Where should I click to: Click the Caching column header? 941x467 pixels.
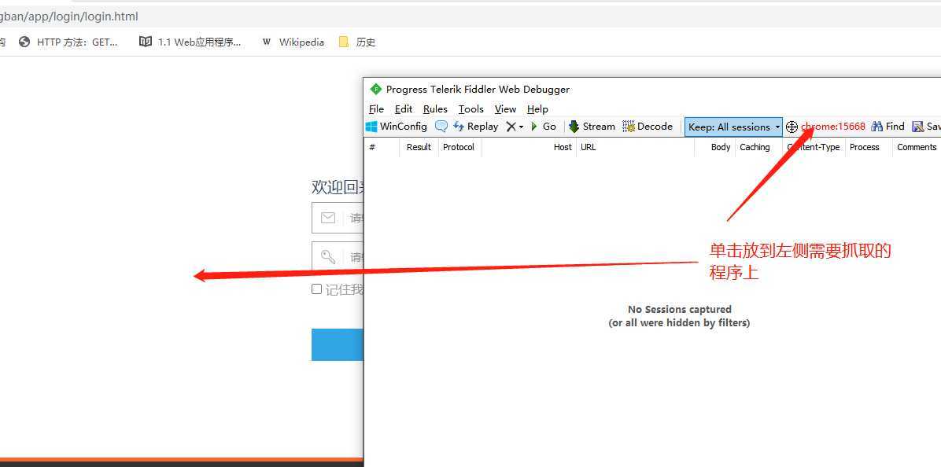click(758, 148)
